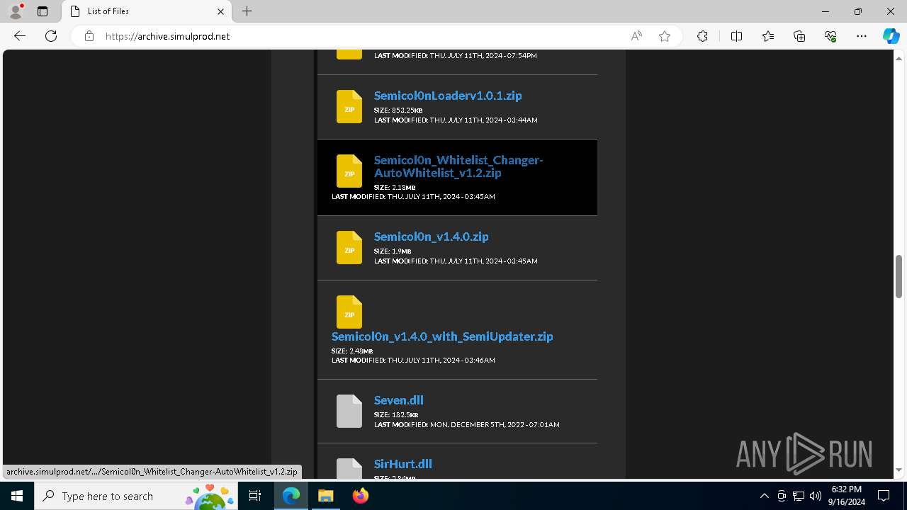
Task: Open the Windows Start menu
Action: pos(17,496)
